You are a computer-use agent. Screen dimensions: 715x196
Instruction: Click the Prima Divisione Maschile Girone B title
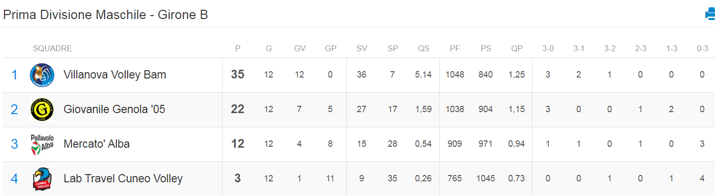[x=106, y=15]
